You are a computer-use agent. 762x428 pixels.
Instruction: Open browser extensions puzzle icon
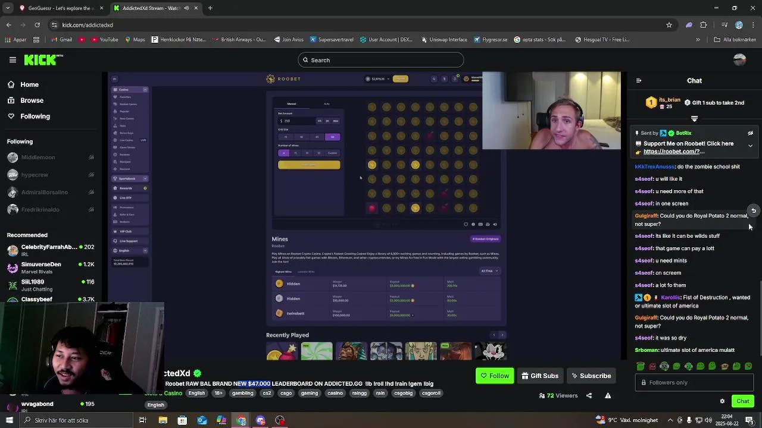pos(704,25)
